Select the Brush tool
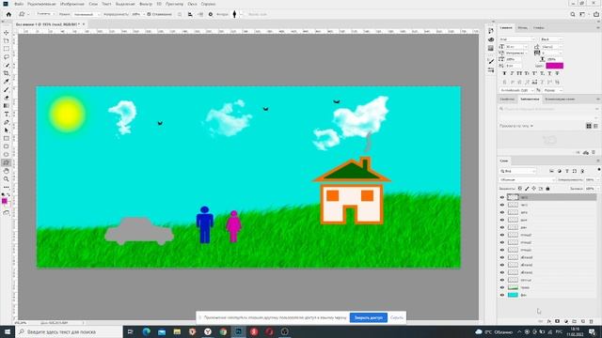This screenshot has width=602, height=338. click(7, 90)
